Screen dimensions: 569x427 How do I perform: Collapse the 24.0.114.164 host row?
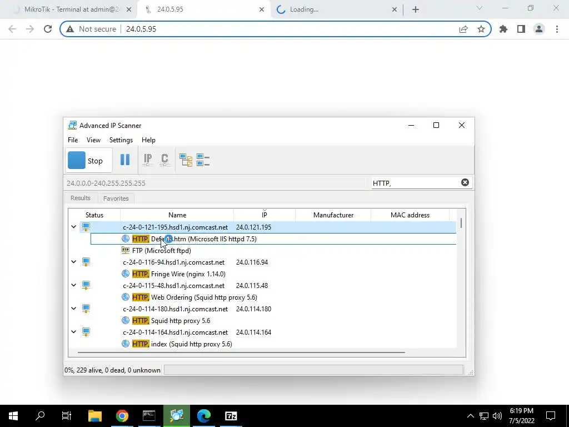click(x=74, y=331)
